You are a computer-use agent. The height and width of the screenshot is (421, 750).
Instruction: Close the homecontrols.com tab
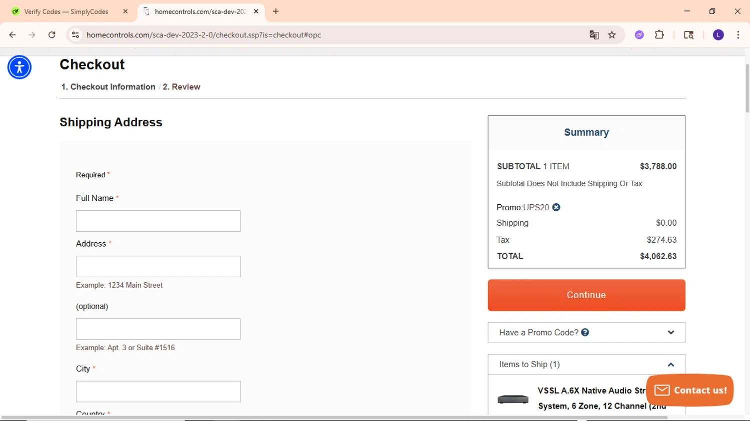[256, 11]
